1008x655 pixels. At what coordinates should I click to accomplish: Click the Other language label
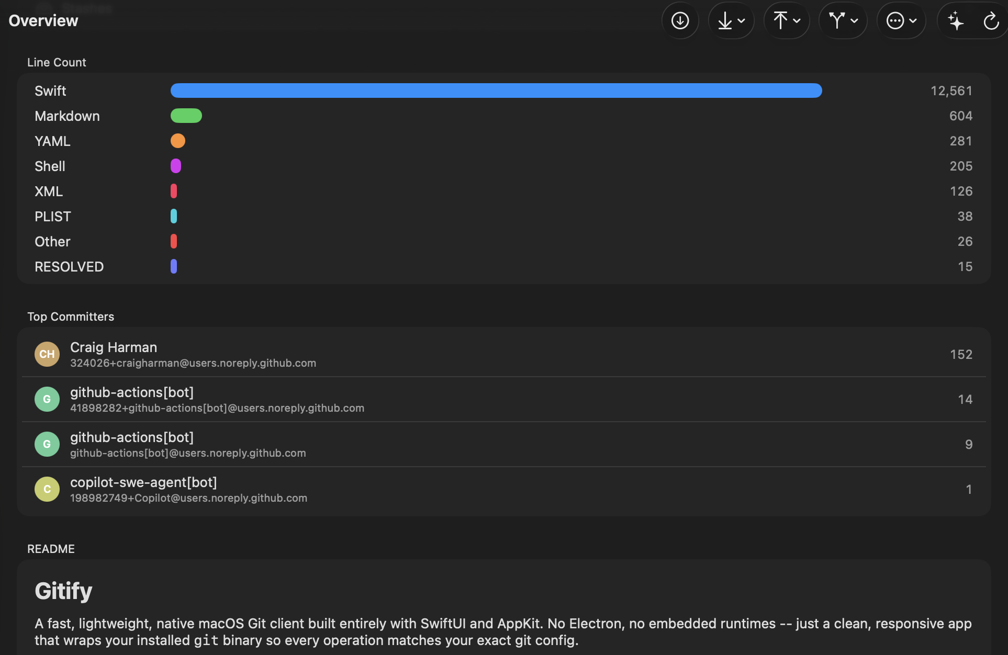click(x=52, y=242)
